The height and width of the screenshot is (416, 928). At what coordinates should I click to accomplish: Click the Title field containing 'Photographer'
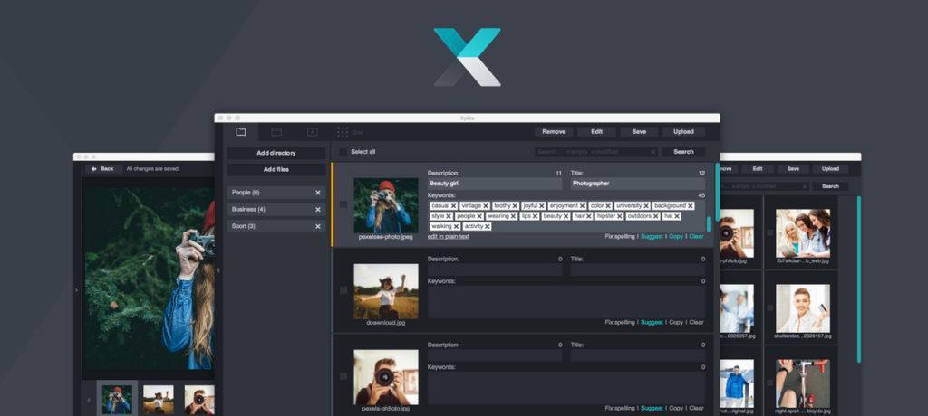click(x=637, y=184)
